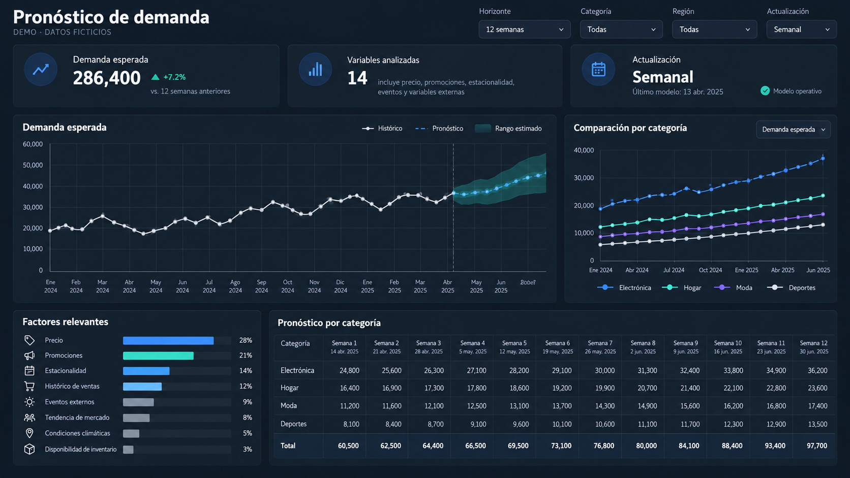Click the 286,400 expected demand figure

[x=107, y=78]
